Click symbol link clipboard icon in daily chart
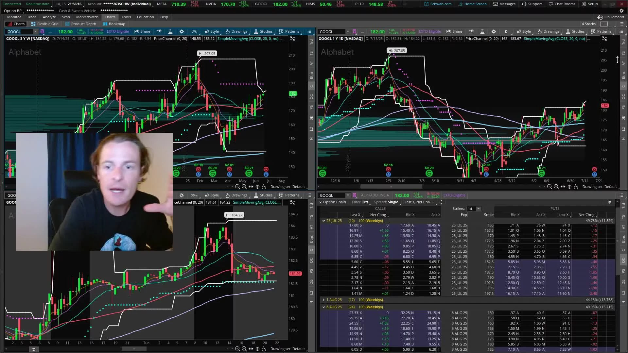 point(355,31)
